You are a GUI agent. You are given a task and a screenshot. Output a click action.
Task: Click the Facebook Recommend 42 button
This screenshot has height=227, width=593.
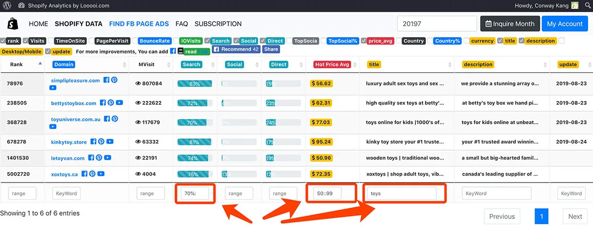tap(236, 49)
